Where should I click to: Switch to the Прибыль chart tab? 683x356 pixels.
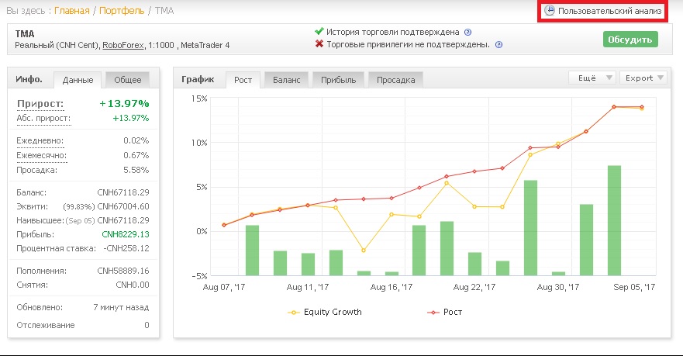click(x=338, y=80)
